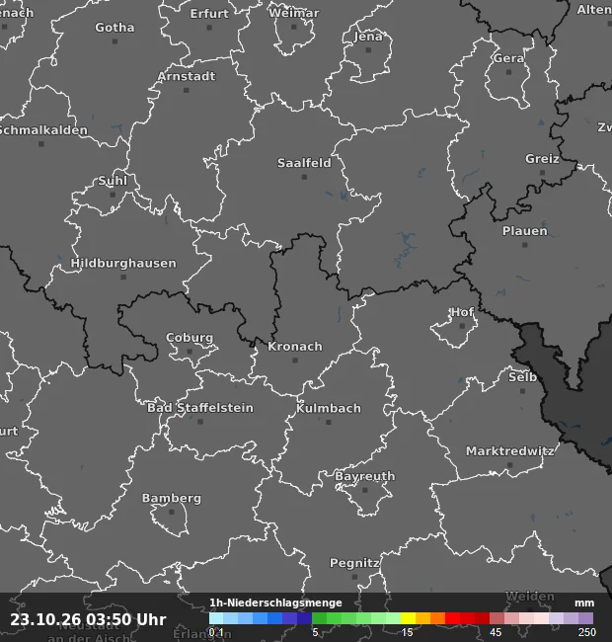This screenshot has height=642, width=612.
Task: Click the legend value 45
Action: (x=496, y=632)
